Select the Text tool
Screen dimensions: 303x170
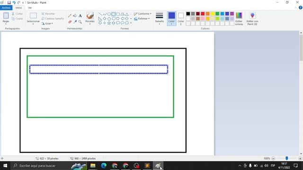80,16
